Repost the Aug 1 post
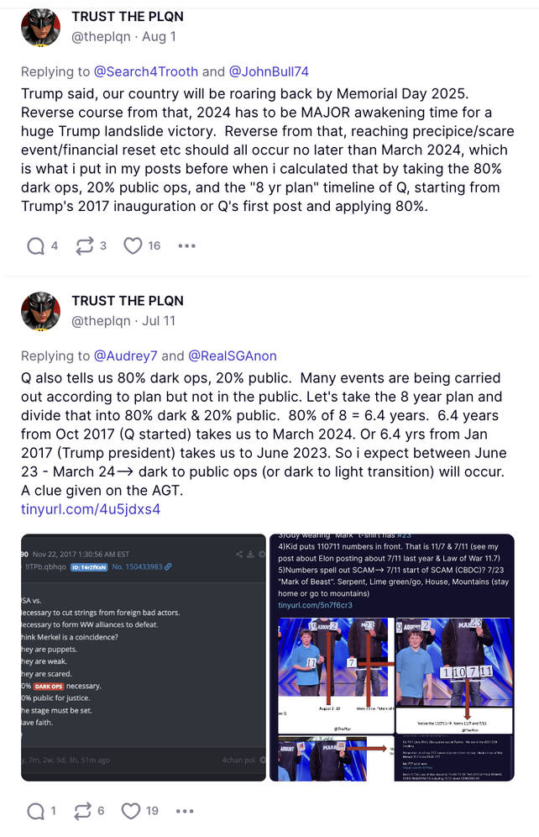Viewport: 539px width, 837px height. [84, 245]
